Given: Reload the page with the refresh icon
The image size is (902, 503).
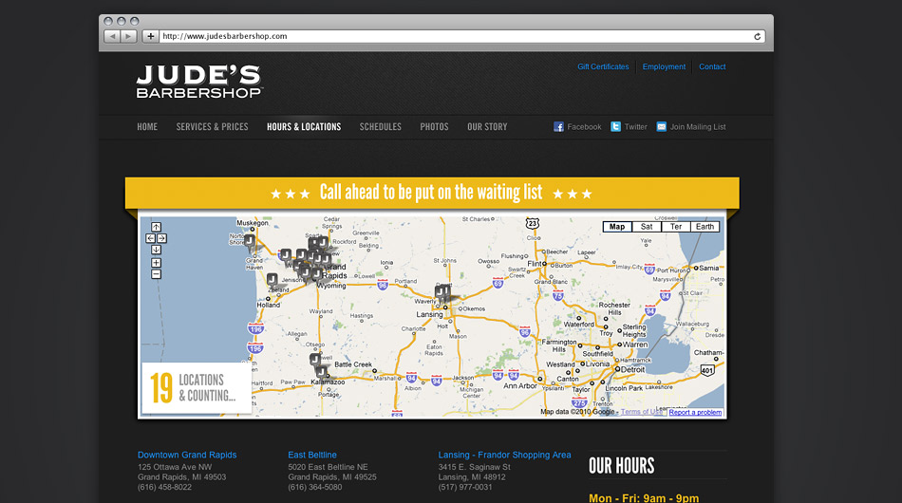Looking at the screenshot, I should tap(757, 36).
